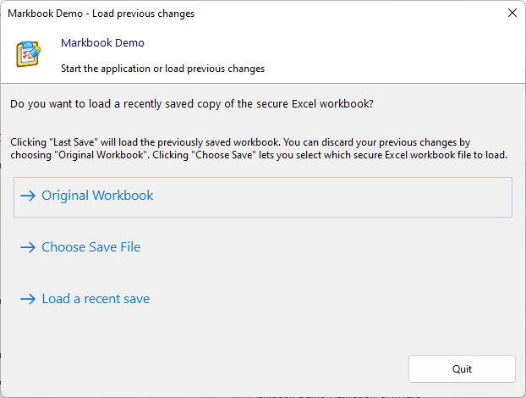The image size is (526, 398).
Task: Click the subtitle "Start the application or load previous changes"
Action: pyautogui.click(x=163, y=69)
